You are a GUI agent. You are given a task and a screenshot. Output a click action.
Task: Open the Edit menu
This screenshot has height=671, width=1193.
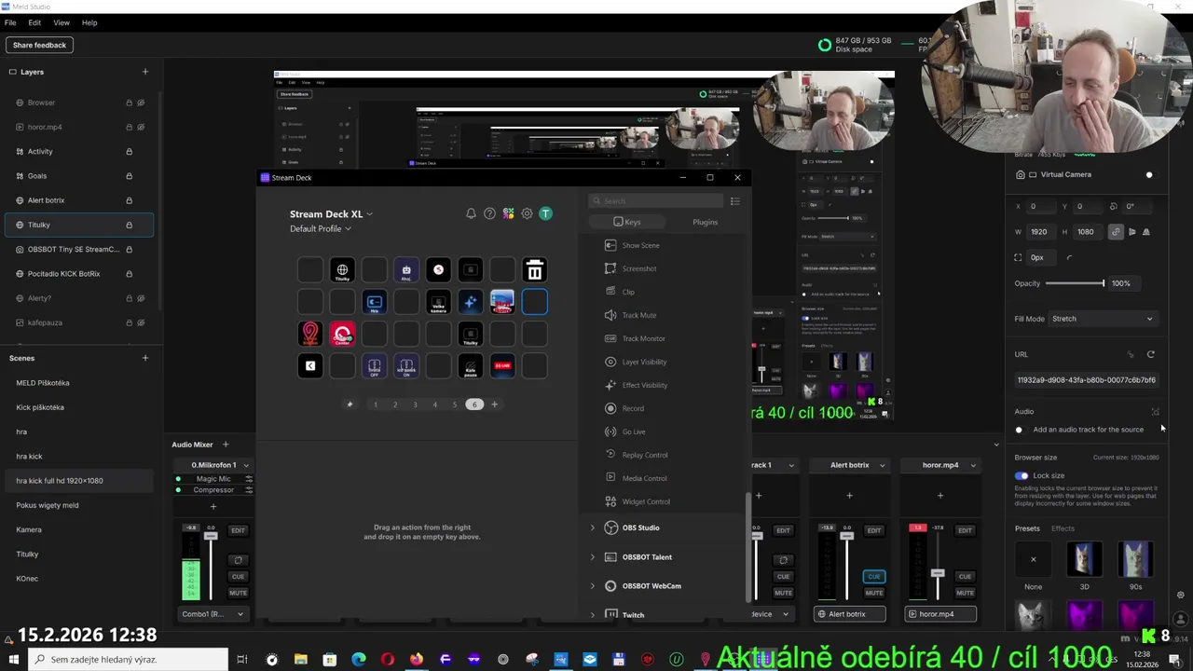coord(34,22)
